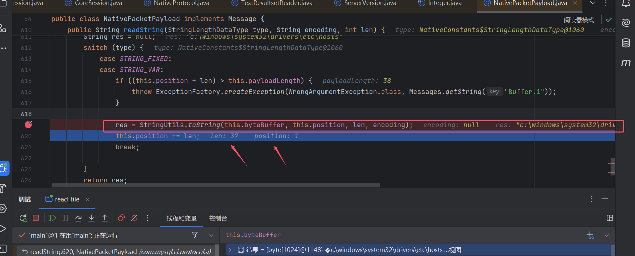
Task: Show more tool windows in left sidebar
Action: point(3,48)
